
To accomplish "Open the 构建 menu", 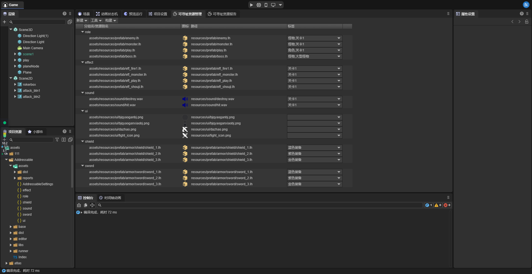I will tap(111, 20).
